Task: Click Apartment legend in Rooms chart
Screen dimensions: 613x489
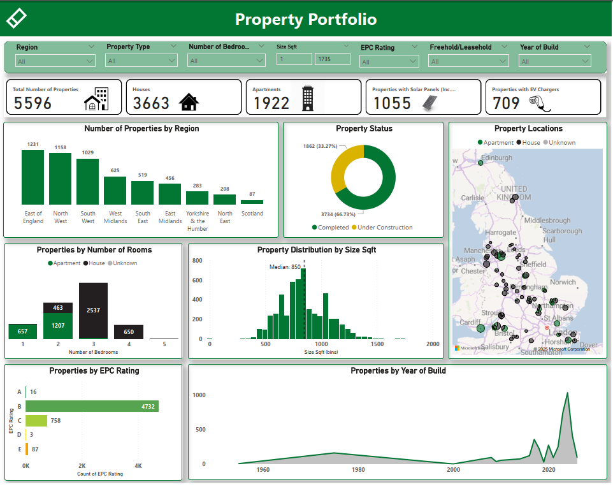Action: (x=64, y=263)
